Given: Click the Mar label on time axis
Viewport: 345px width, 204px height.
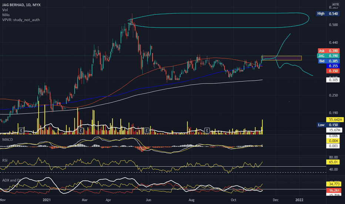Looking at the screenshot, I should coord(84,200).
